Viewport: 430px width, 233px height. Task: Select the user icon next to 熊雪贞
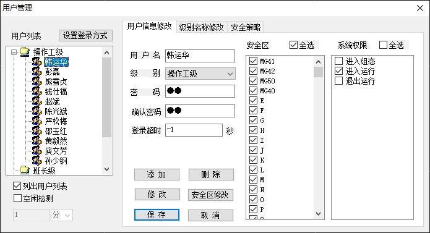[37, 82]
